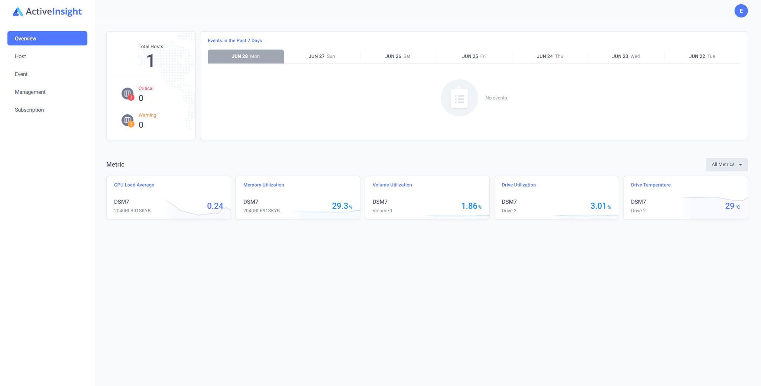This screenshot has height=386, width=761.
Task: Click the 29.3% memory value
Action: [342, 206]
